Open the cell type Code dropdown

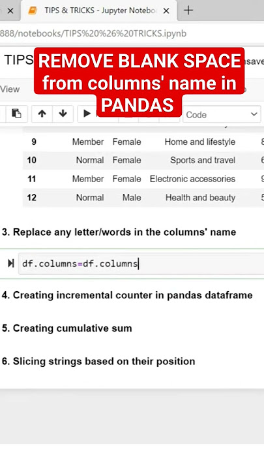pyautogui.click(x=222, y=114)
